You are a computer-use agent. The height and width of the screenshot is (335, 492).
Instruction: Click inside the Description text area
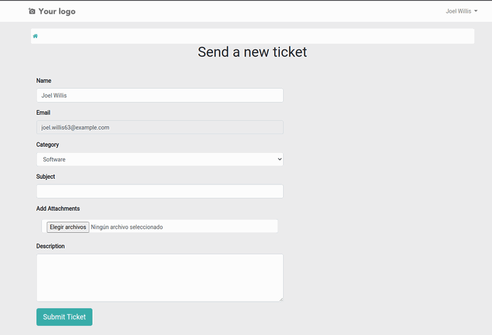(160, 278)
